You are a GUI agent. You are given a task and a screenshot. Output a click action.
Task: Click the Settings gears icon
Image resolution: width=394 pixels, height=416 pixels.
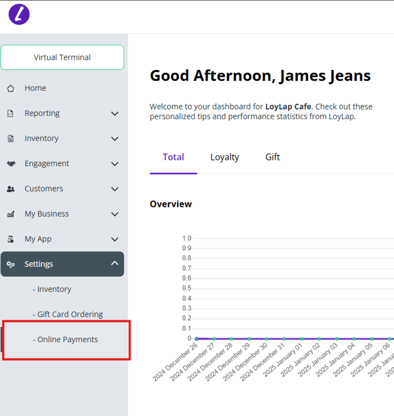point(10,264)
